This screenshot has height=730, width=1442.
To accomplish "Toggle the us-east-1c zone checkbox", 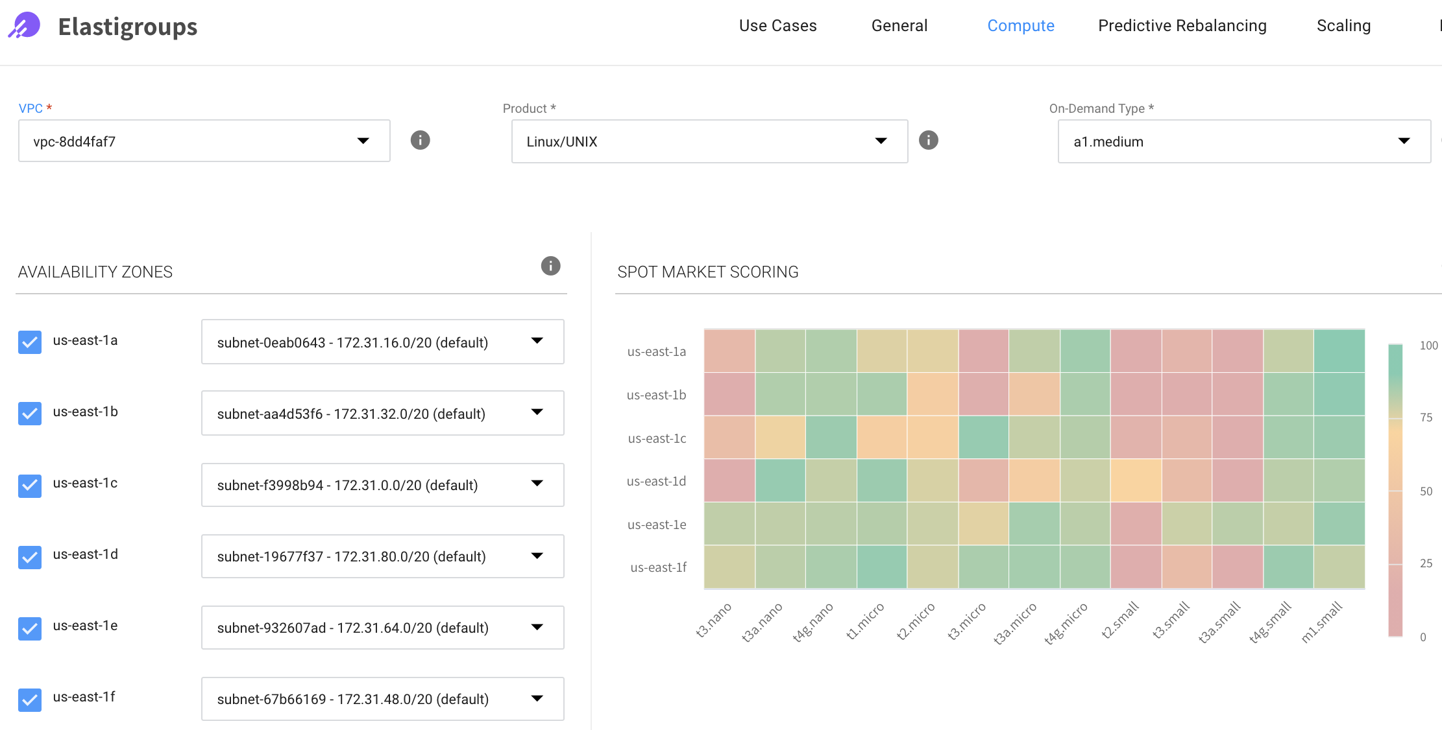I will pos(30,485).
